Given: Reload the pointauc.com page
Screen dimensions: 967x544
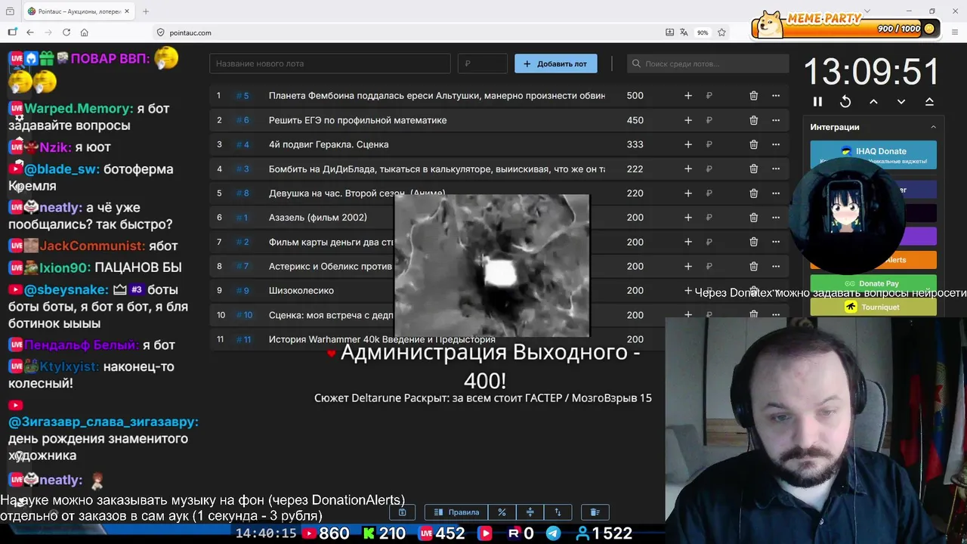Looking at the screenshot, I should tap(66, 32).
